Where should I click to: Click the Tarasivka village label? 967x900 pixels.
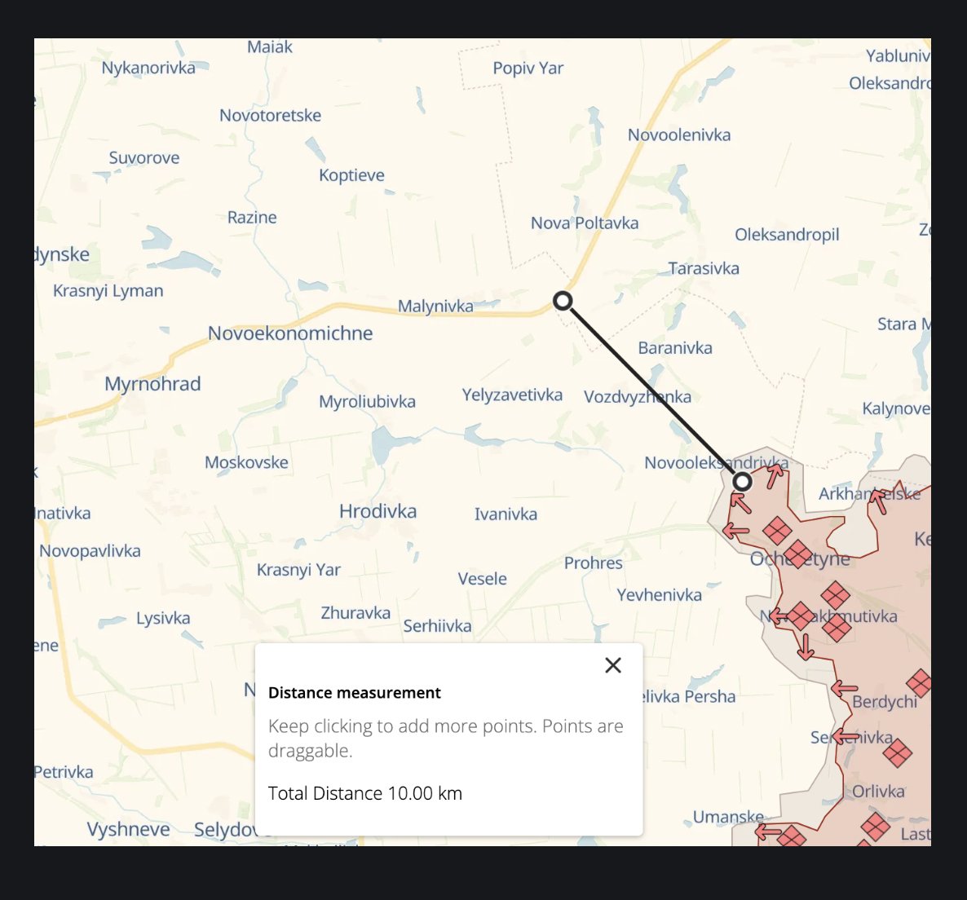[x=704, y=268]
